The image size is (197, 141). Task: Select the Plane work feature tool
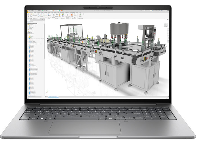pyautogui.click(x=72, y=15)
